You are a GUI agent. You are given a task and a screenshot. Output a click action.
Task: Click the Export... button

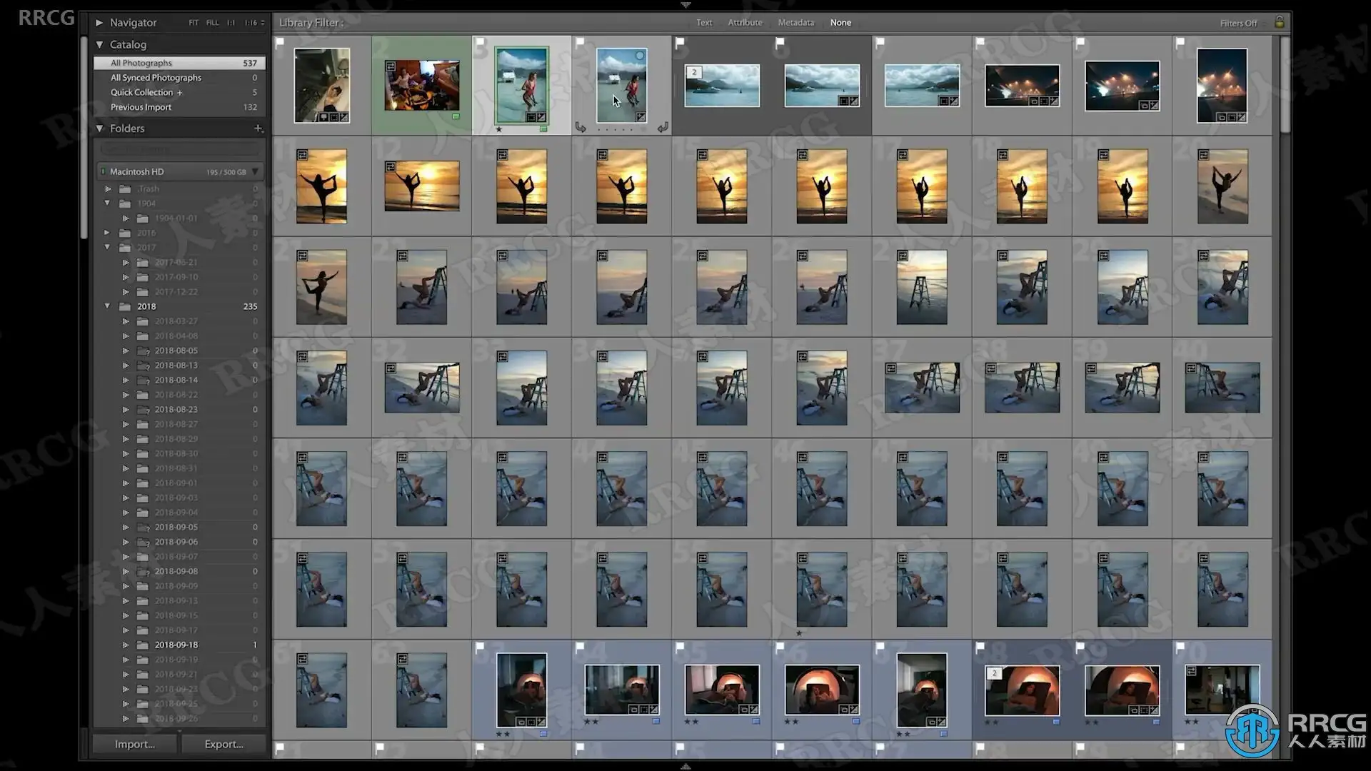[x=224, y=744]
